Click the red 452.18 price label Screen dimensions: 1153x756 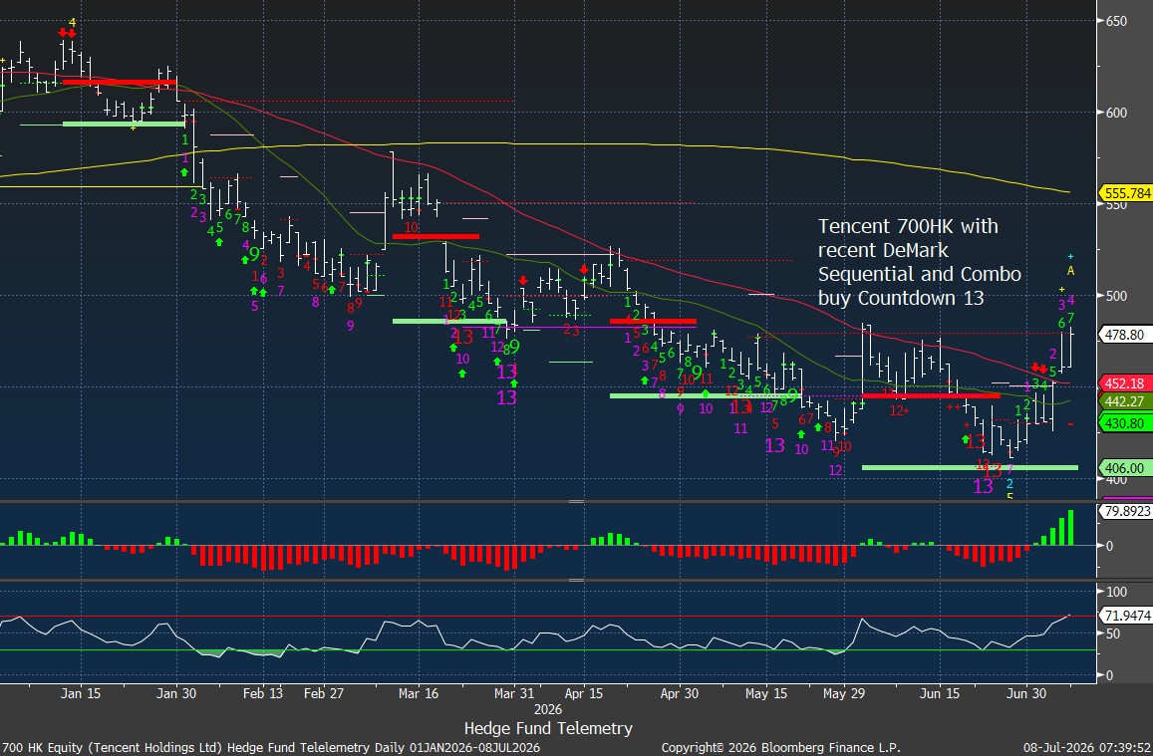[x=1124, y=383]
